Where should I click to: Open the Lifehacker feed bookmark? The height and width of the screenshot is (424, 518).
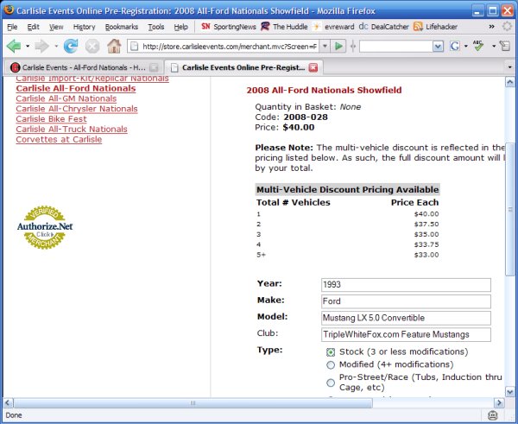pyautogui.click(x=435, y=27)
